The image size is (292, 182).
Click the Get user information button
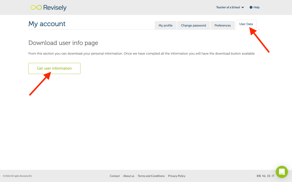(x=54, y=68)
